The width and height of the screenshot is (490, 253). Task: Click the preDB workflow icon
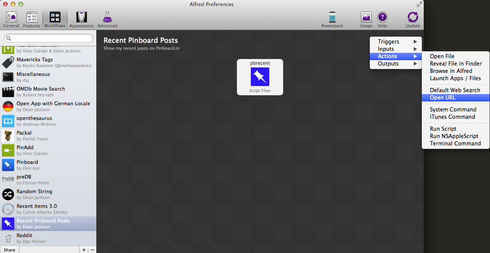(x=8, y=179)
